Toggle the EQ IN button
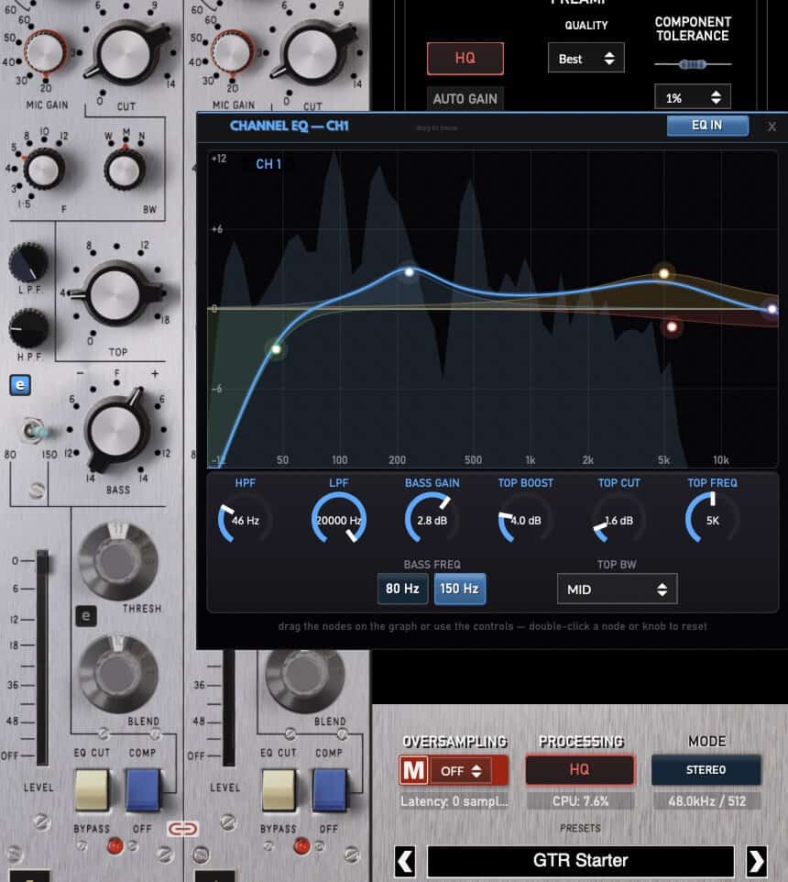788x882 pixels. [707, 126]
